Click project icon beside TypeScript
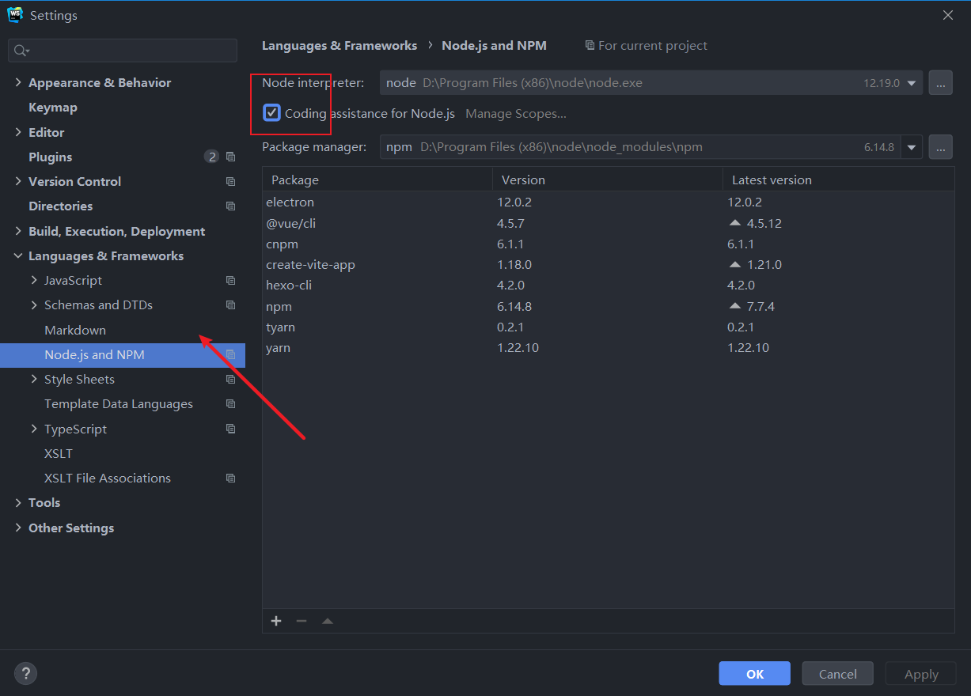This screenshot has height=696, width=971. (x=230, y=429)
